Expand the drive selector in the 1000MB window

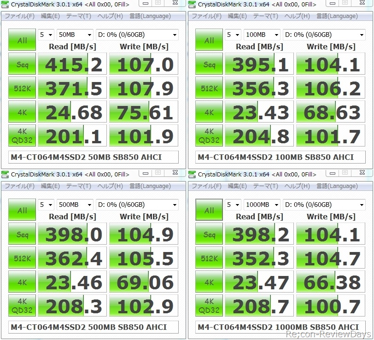324,205
